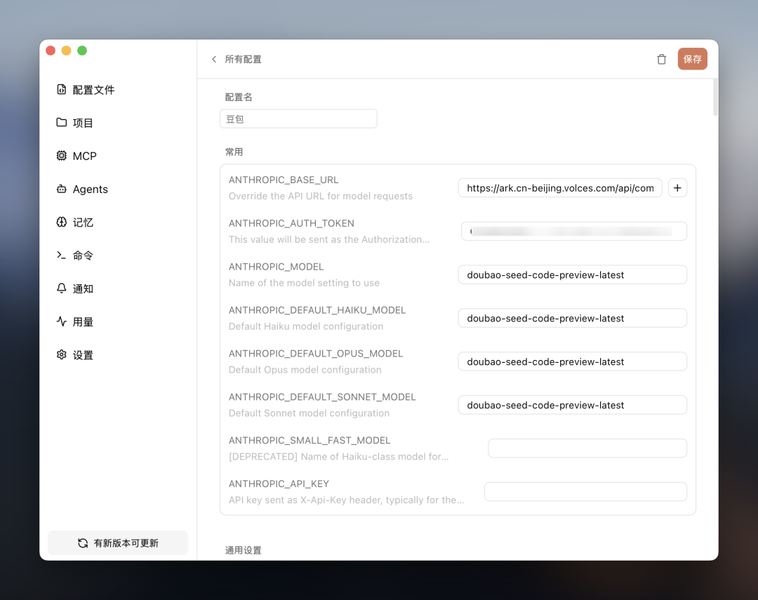Go back using the 所有配置 chevron
The image size is (758, 600).
click(214, 60)
